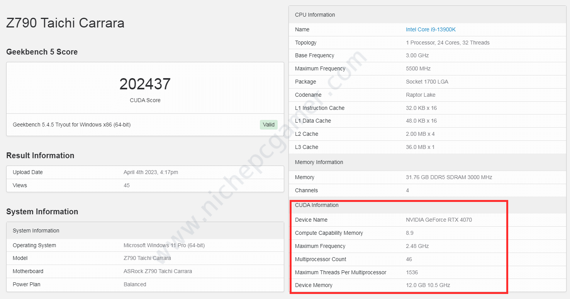
Task: Select the Channels value 4
Action: click(x=407, y=190)
